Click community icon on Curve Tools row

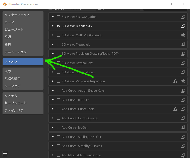click(183, 109)
